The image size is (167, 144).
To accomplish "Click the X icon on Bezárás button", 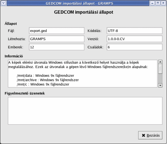I will coord(143,136).
